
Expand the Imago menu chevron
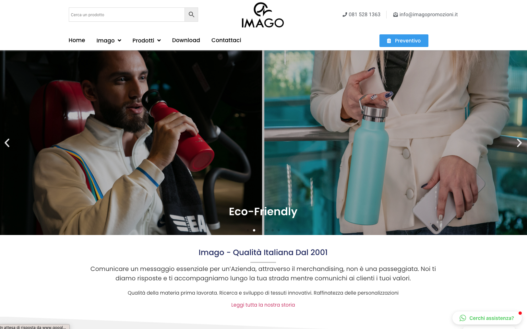(x=119, y=41)
